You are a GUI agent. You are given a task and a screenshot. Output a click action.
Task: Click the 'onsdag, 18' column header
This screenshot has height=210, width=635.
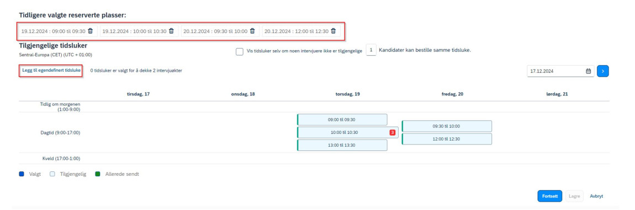(243, 94)
